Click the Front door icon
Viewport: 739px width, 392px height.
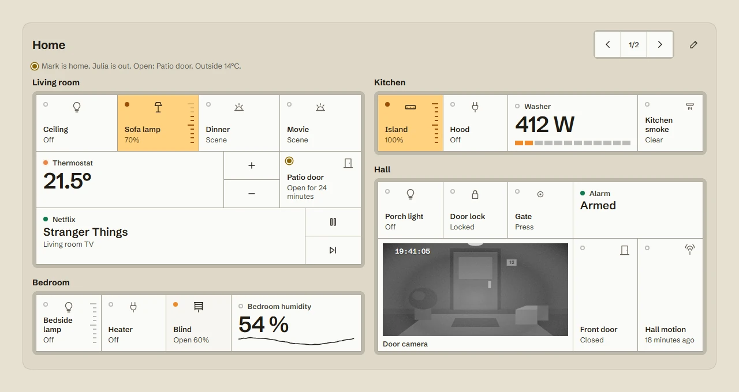pos(624,250)
